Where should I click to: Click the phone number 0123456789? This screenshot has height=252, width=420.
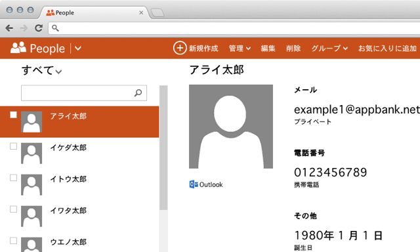(331, 172)
